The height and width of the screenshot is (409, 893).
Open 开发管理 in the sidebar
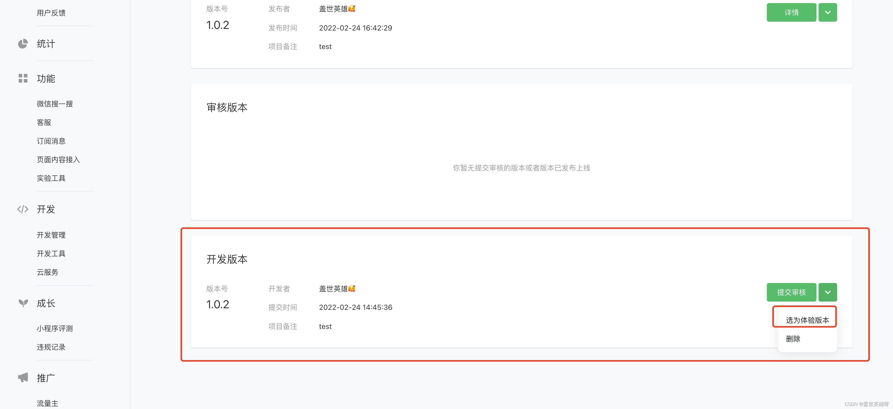pyautogui.click(x=51, y=235)
